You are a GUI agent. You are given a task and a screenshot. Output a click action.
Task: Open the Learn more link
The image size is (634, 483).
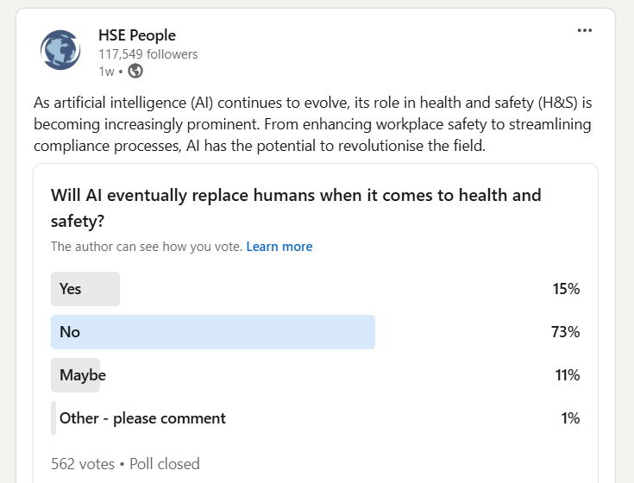(x=279, y=247)
